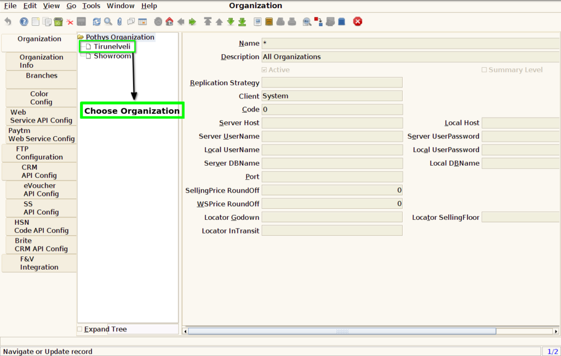Click the red Exit window icon

point(357,22)
